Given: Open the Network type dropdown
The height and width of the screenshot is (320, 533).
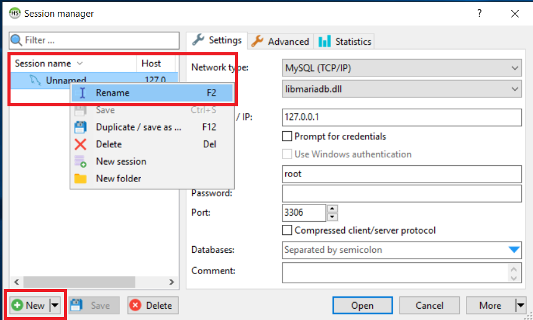Looking at the screenshot, I should [402, 68].
